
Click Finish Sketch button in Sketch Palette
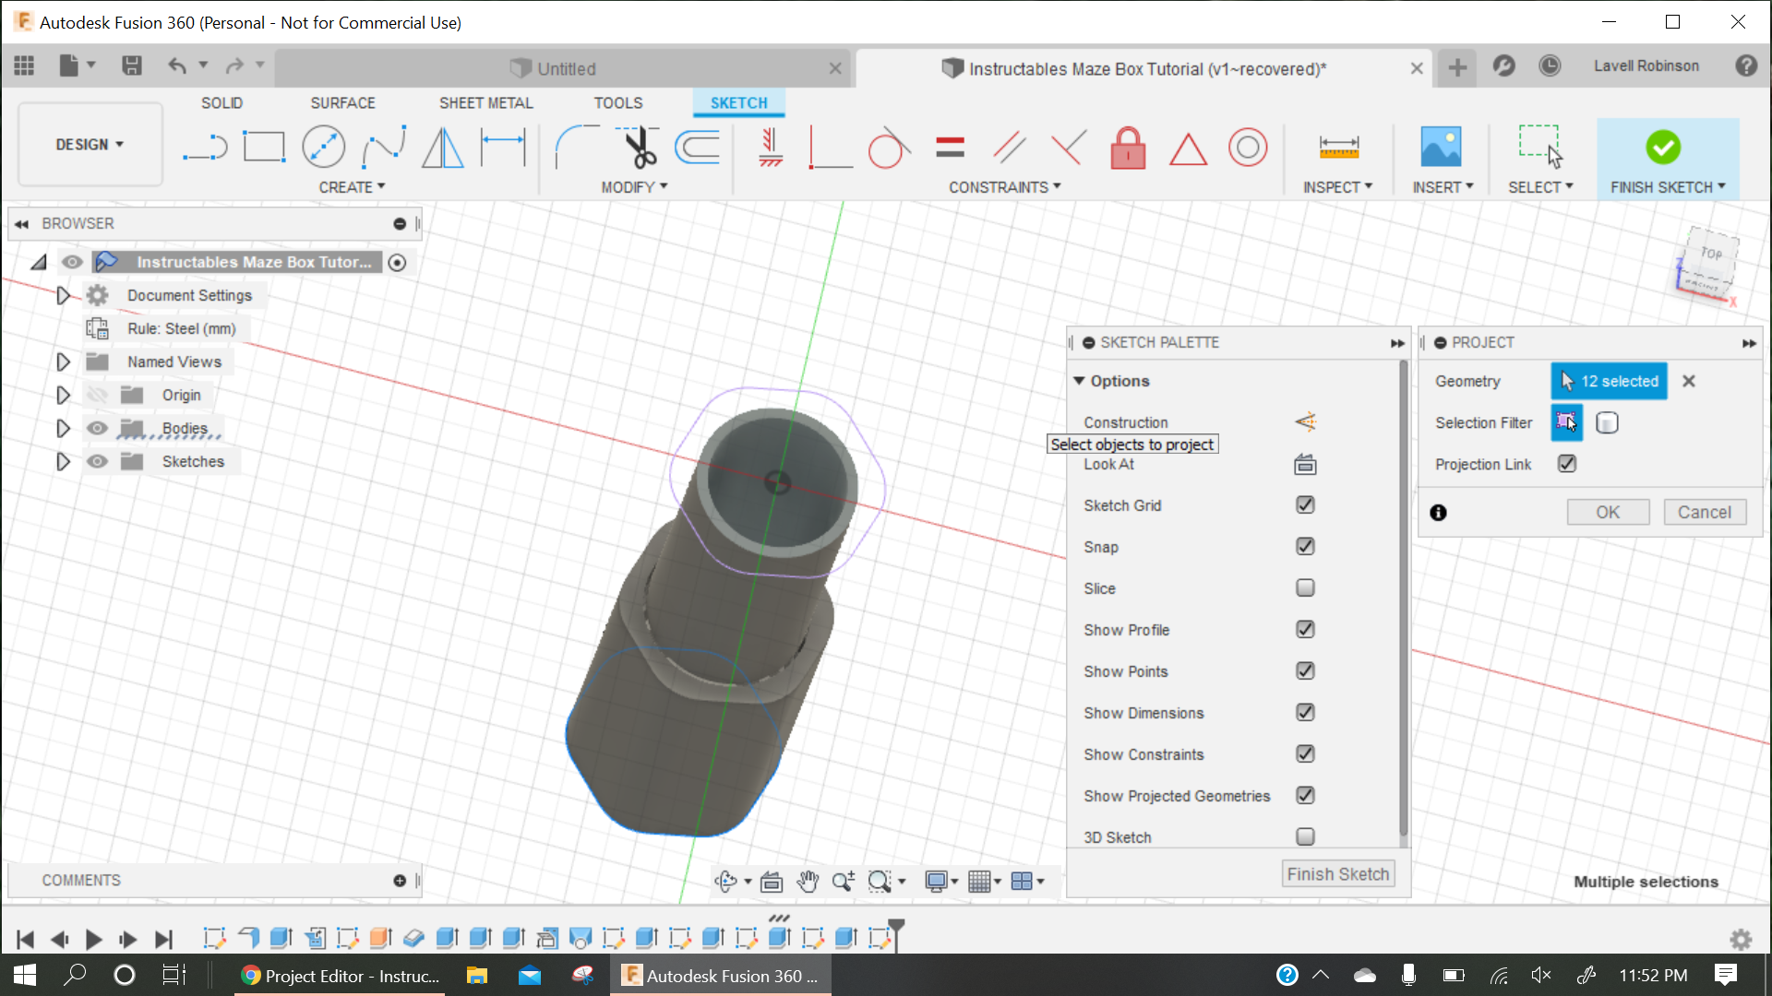(1337, 874)
